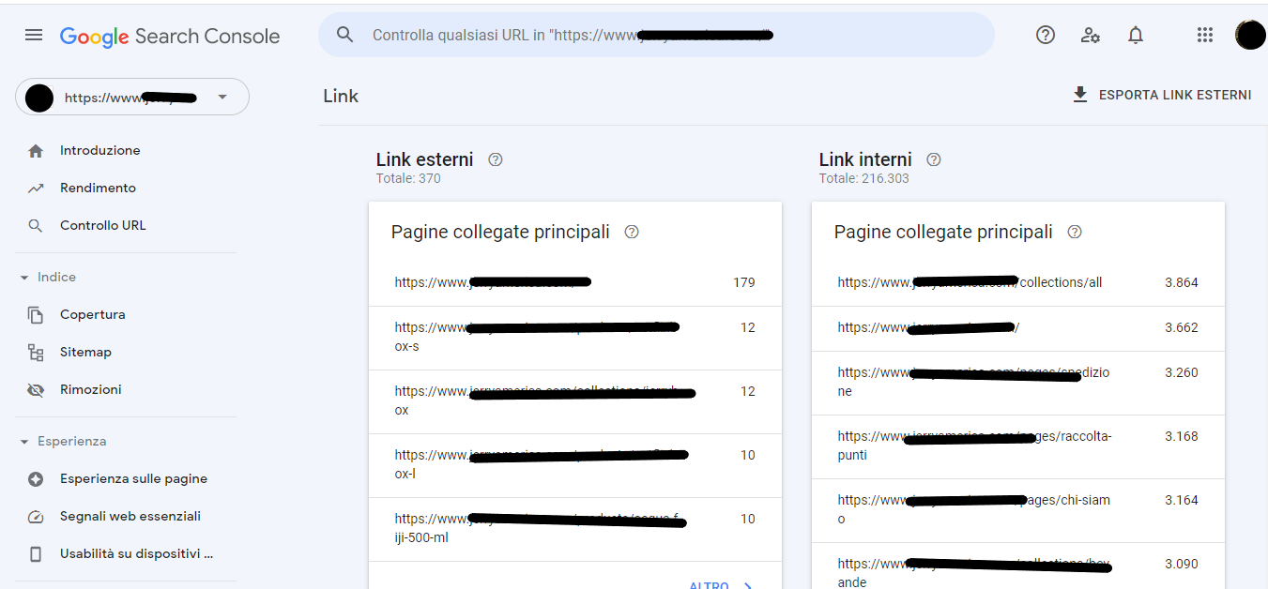
Task: Click the help icon beside Link esterni
Action: tap(496, 159)
